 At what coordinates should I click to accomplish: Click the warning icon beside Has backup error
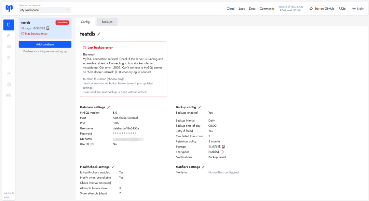click(23, 34)
